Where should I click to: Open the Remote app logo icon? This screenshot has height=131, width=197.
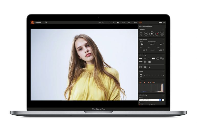coord(32,22)
